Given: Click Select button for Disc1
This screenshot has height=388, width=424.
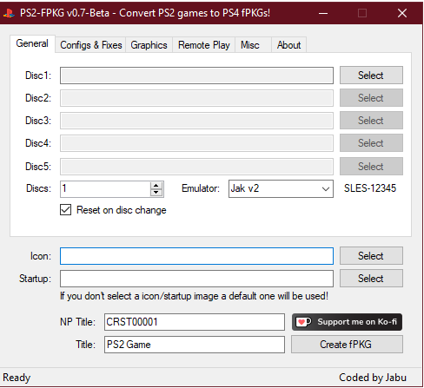Looking at the screenshot, I should [x=371, y=76].
